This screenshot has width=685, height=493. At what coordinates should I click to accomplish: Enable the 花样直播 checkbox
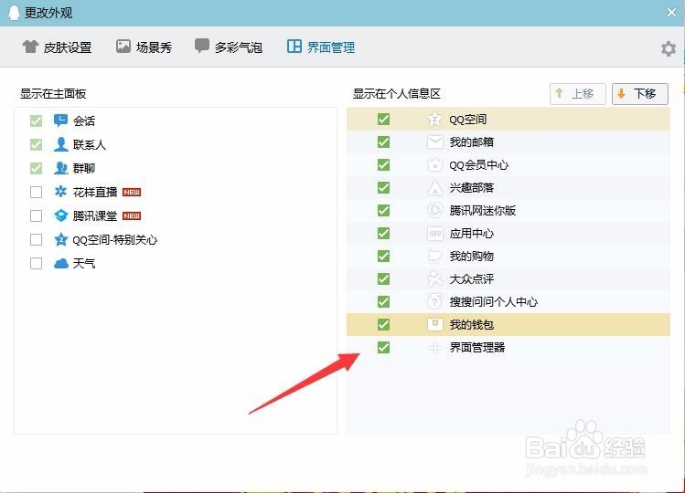click(x=37, y=192)
